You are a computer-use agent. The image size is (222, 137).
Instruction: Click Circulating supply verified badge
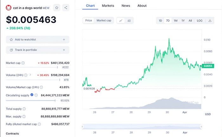point(32,95)
